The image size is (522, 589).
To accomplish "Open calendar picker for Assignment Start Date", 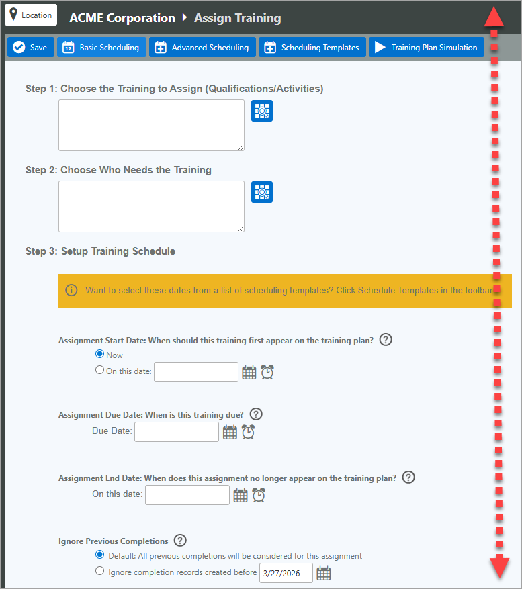I will [249, 372].
